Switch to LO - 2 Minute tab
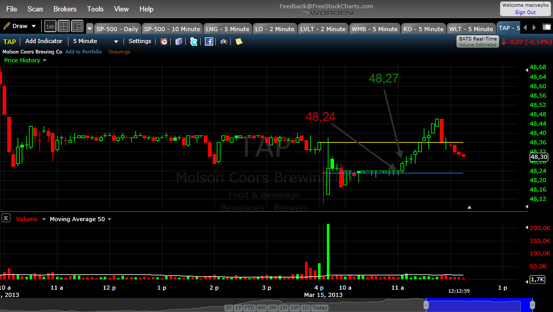The width and height of the screenshot is (553, 312). pos(275,29)
